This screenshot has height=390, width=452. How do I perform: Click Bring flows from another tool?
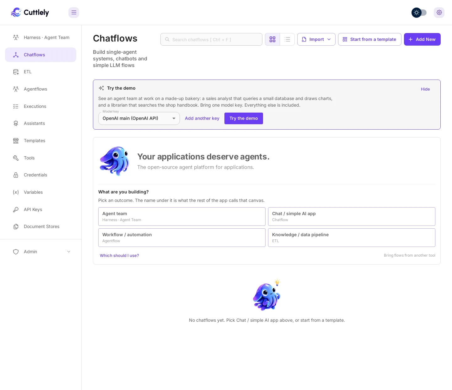click(x=409, y=255)
